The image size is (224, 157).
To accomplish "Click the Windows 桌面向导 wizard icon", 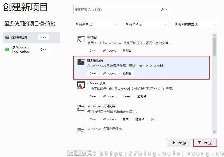I will click(x=81, y=108).
